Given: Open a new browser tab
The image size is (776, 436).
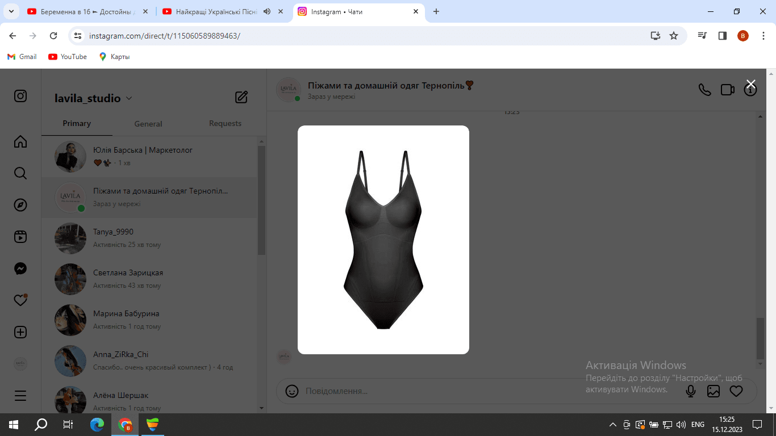Looking at the screenshot, I should (436, 11).
